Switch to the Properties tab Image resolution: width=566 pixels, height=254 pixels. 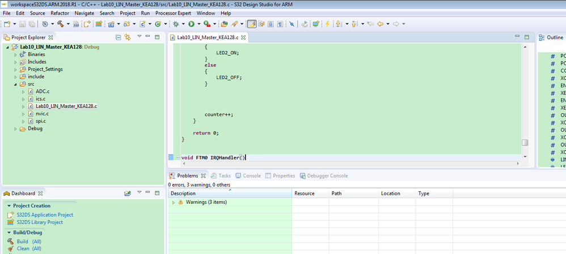280,176
